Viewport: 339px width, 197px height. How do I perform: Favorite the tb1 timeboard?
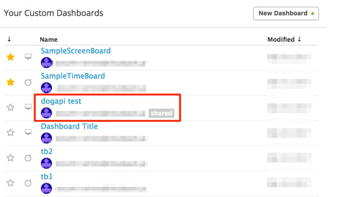coord(10,183)
